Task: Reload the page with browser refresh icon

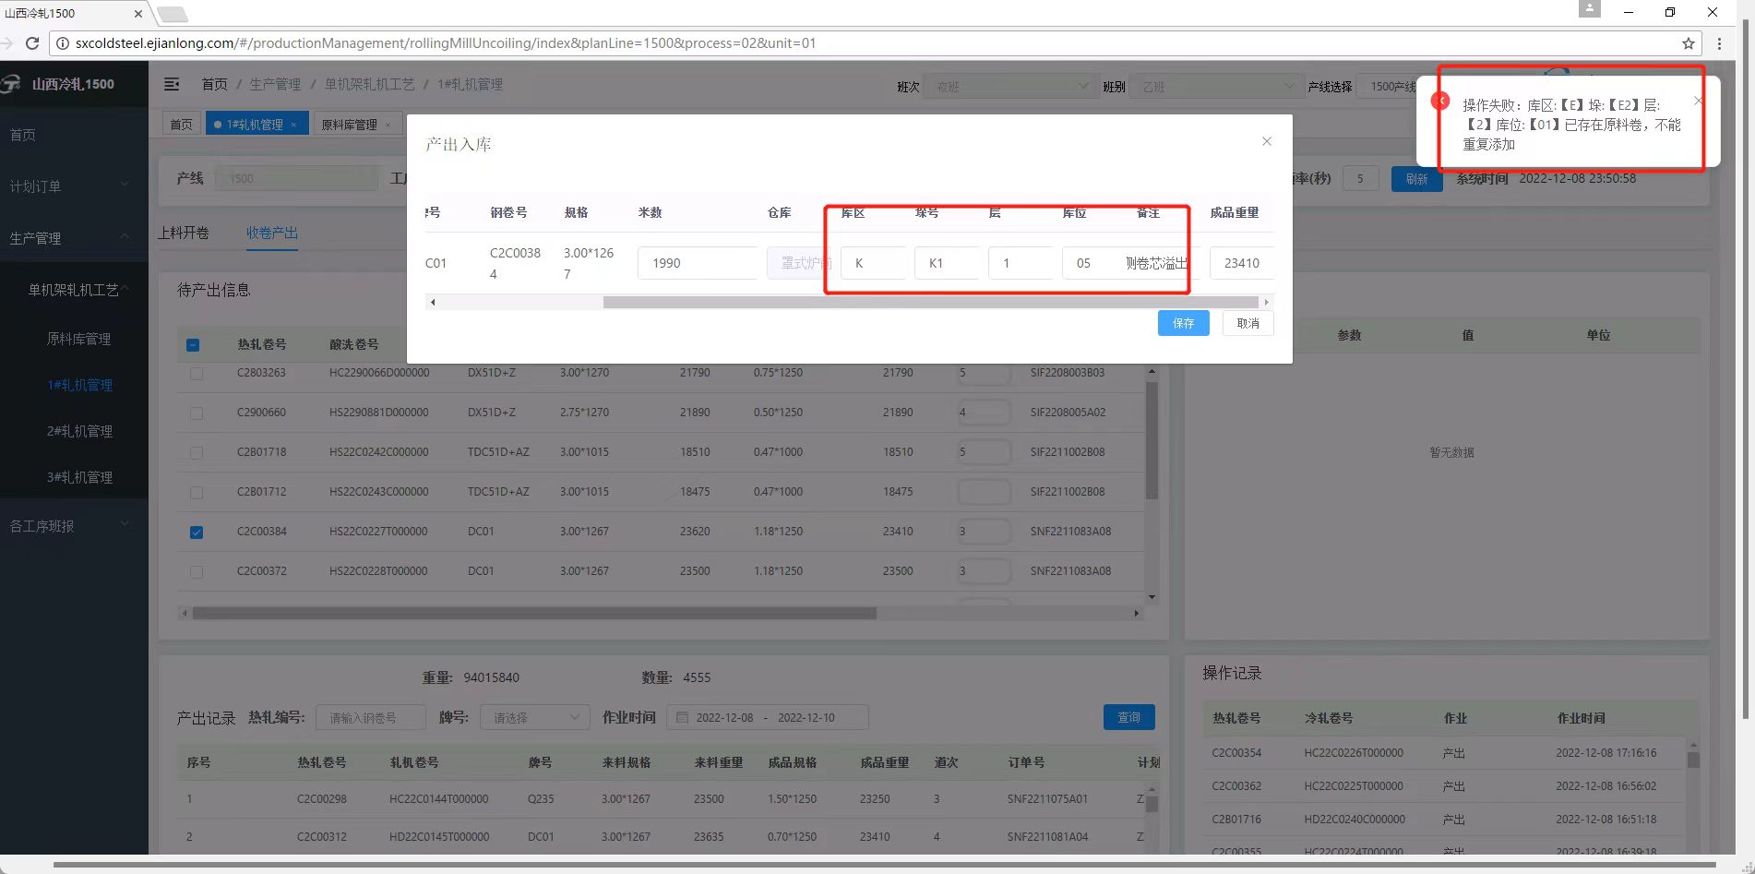Action: point(32,43)
